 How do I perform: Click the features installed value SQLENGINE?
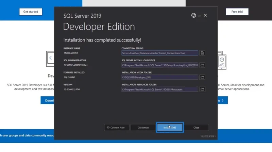pyautogui.click(x=69, y=77)
